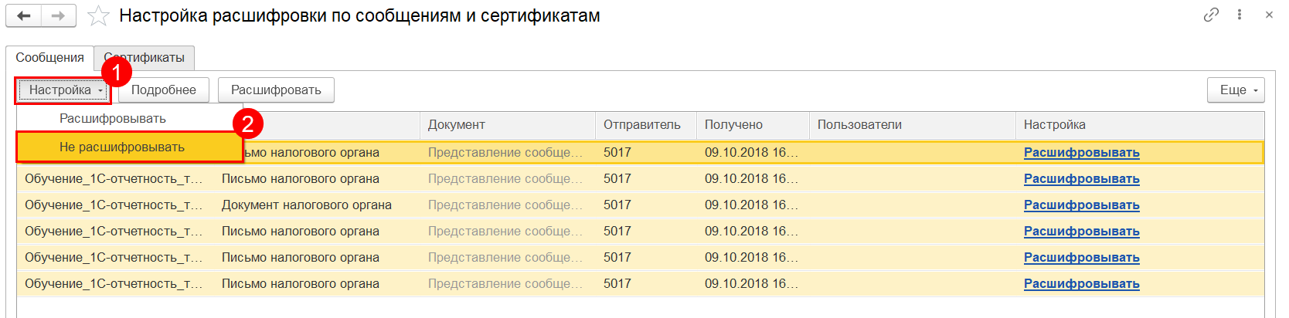1289x318 pixels.
Task: Sort by the Отправитель column header
Action: coord(641,125)
